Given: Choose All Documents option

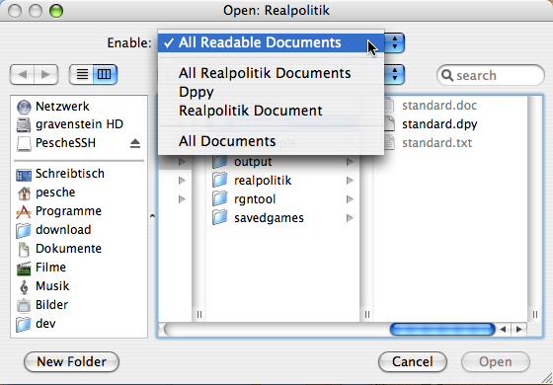Looking at the screenshot, I should pos(271,141).
